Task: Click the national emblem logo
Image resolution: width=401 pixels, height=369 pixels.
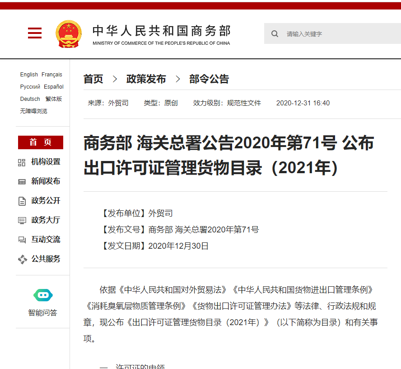Action: point(69,34)
